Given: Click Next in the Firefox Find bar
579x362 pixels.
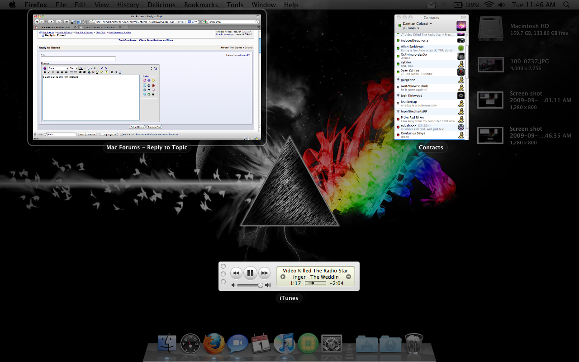Looking at the screenshot, I should coord(81,134).
